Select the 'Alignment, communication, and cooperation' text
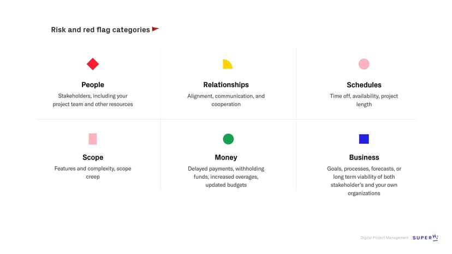Screen dimensions: 452x254 226,100
